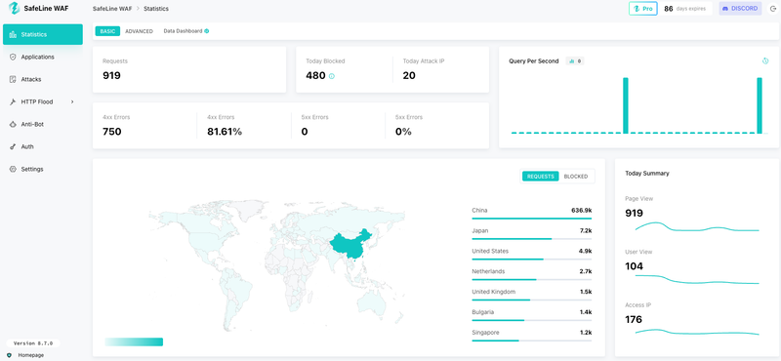The width and height of the screenshot is (781, 361).
Task: Click the Access IP sparkline chart
Action: pyautogui.click(x=697, y=332)
